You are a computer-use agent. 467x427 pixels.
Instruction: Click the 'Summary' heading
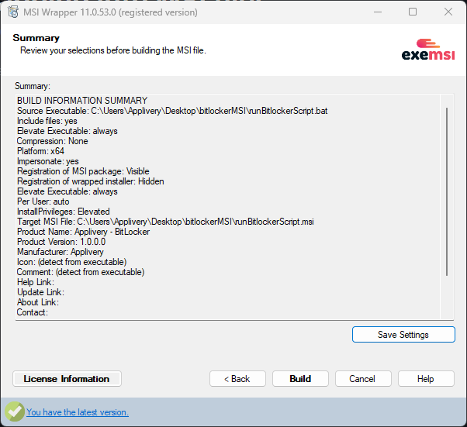(x=36, y=38)
